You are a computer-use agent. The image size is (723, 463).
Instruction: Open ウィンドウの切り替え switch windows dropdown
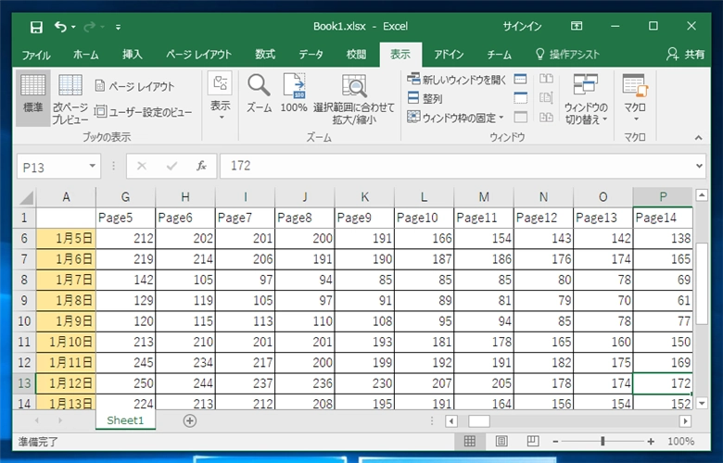tap(586, 98)
